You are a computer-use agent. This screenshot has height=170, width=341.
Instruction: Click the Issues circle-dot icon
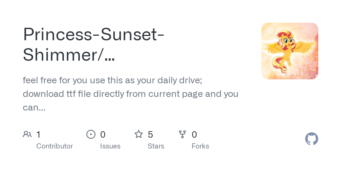coord(91,134)
